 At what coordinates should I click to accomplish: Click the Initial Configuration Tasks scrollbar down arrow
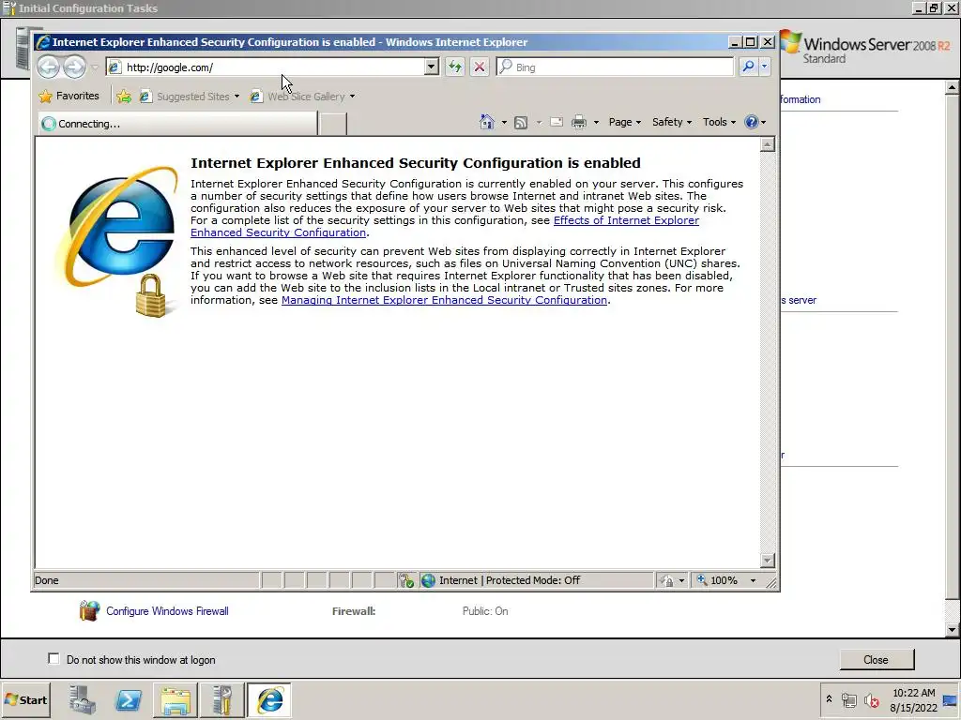click(952, 629)
